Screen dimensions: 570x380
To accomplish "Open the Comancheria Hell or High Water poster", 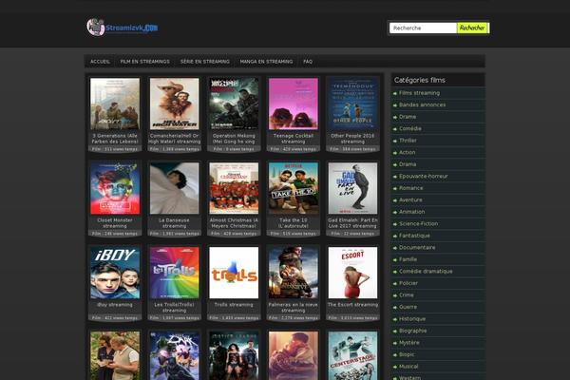I will pyautogui.click(x=175, y=104).
